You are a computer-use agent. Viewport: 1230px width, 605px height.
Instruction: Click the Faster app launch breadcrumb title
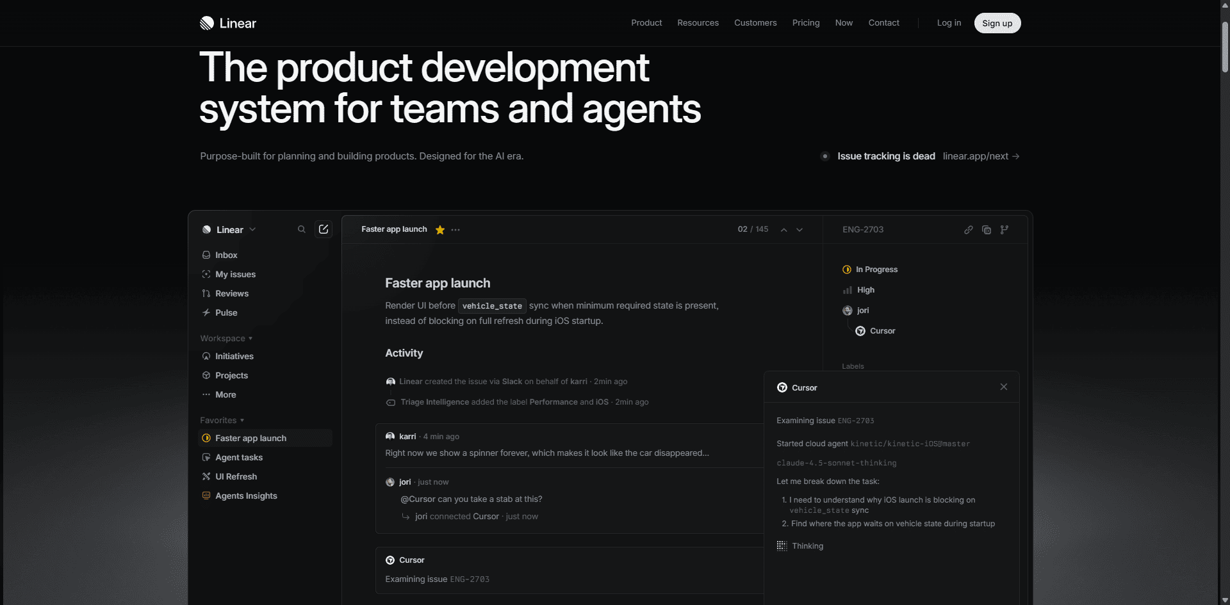coord(394,229)
